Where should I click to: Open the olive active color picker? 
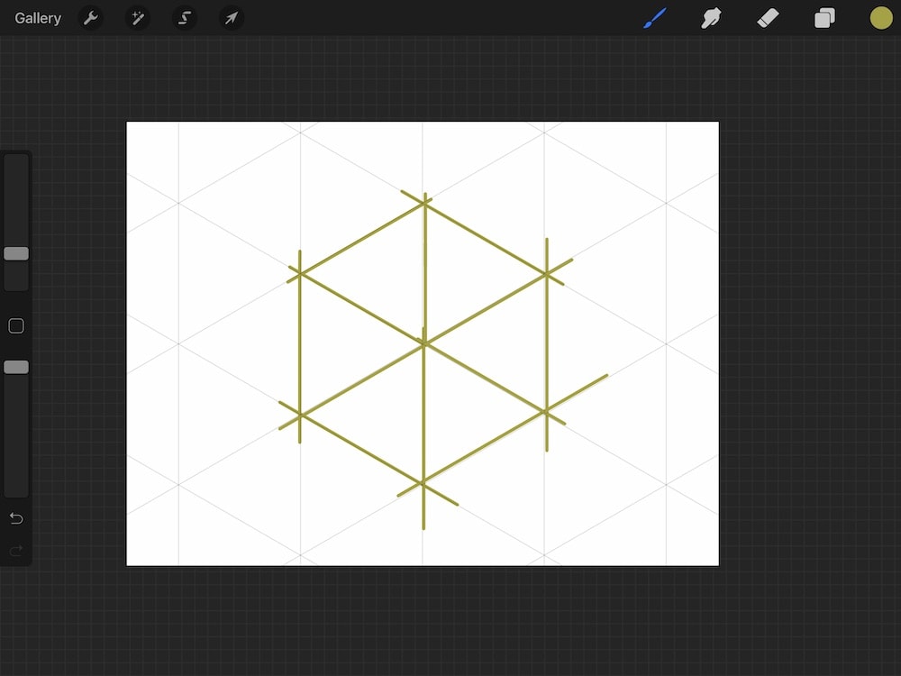(881, 18)
